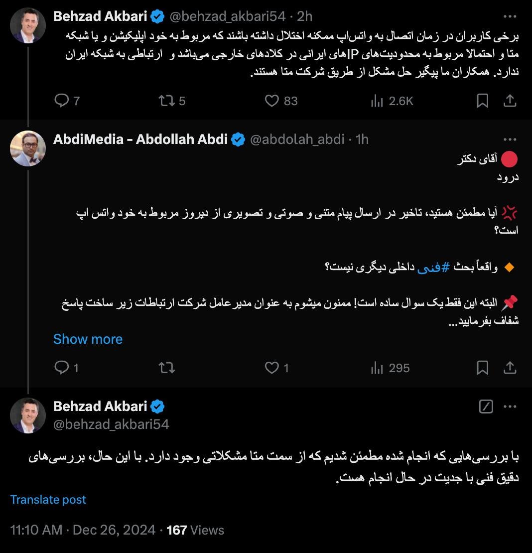Repost Abdollah Abdi's post
The image size is (532, 553).
(166, 368)
